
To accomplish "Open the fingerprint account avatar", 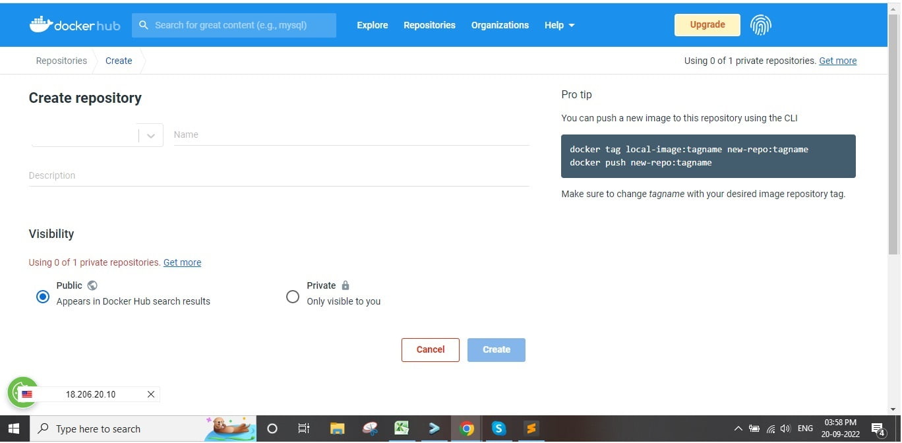I will [x=761, y=25].
